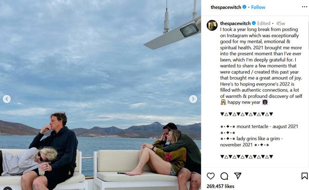Click verified badge in post header

(x=244, y=7)
